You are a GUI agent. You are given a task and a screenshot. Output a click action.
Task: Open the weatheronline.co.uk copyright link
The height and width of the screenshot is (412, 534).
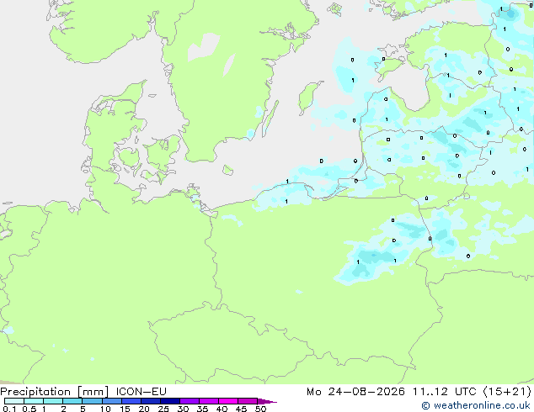point(476,405)
